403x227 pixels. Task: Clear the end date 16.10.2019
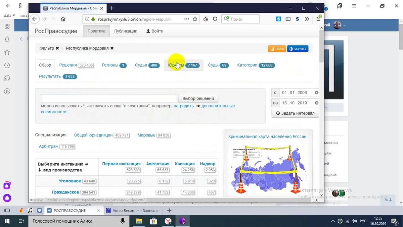coord(316,103)
